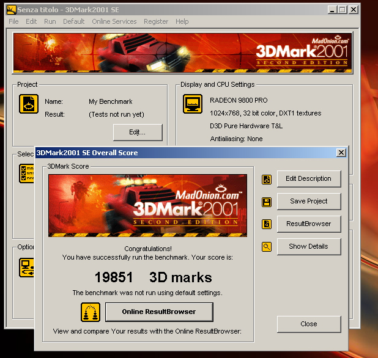Open the Register menu

tap(156, 21)
